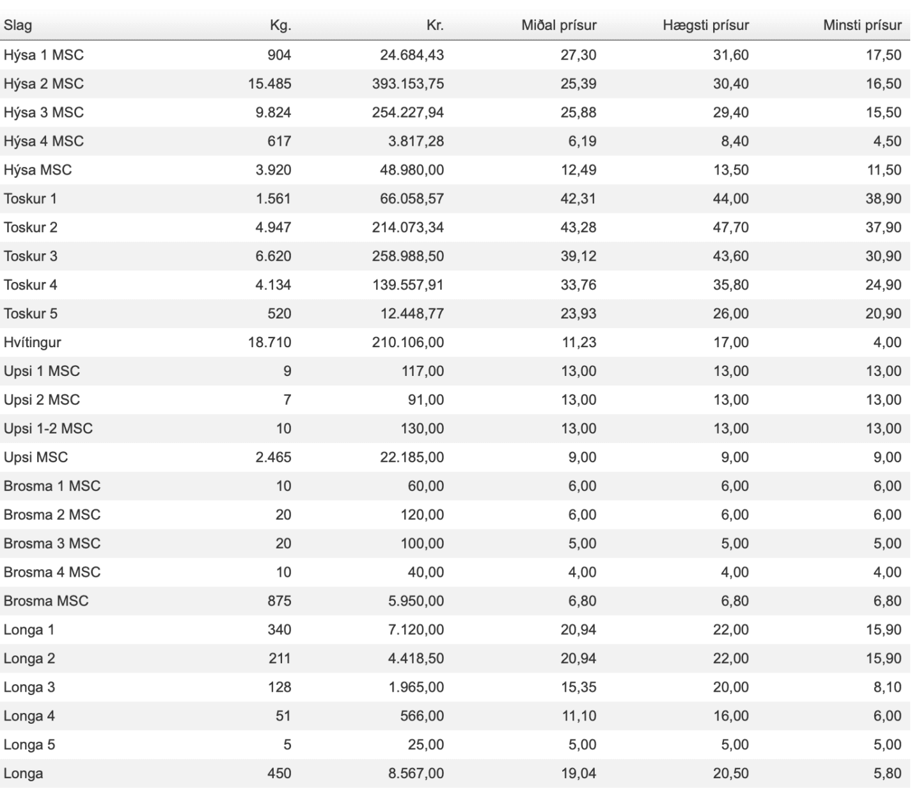Select the Hvítingur row label
This screenshot has height=789, width=921.
click(x=32, y=343)
